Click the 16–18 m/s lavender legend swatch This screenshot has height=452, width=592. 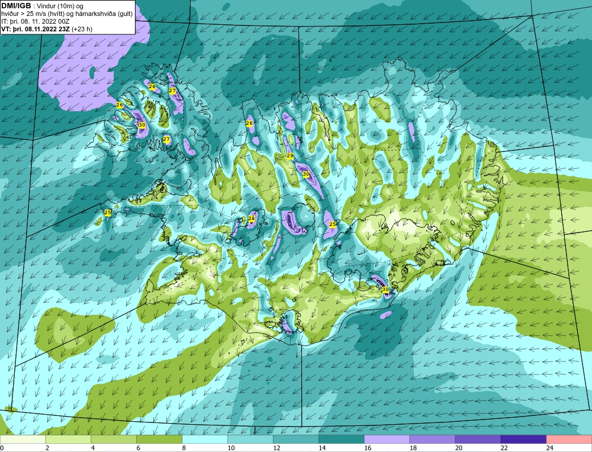coord(387,440)
